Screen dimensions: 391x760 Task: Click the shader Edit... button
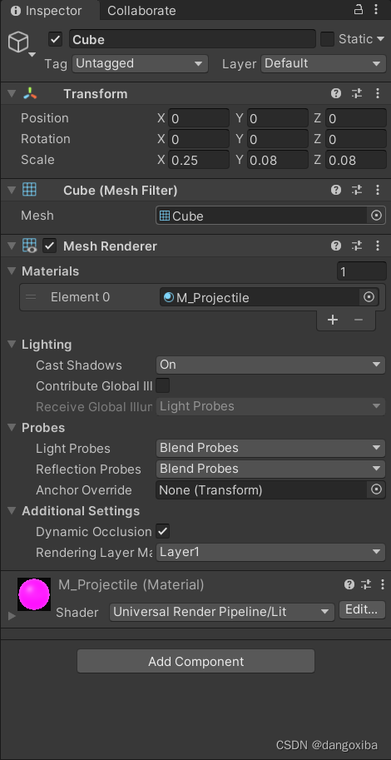pos(362,609)
